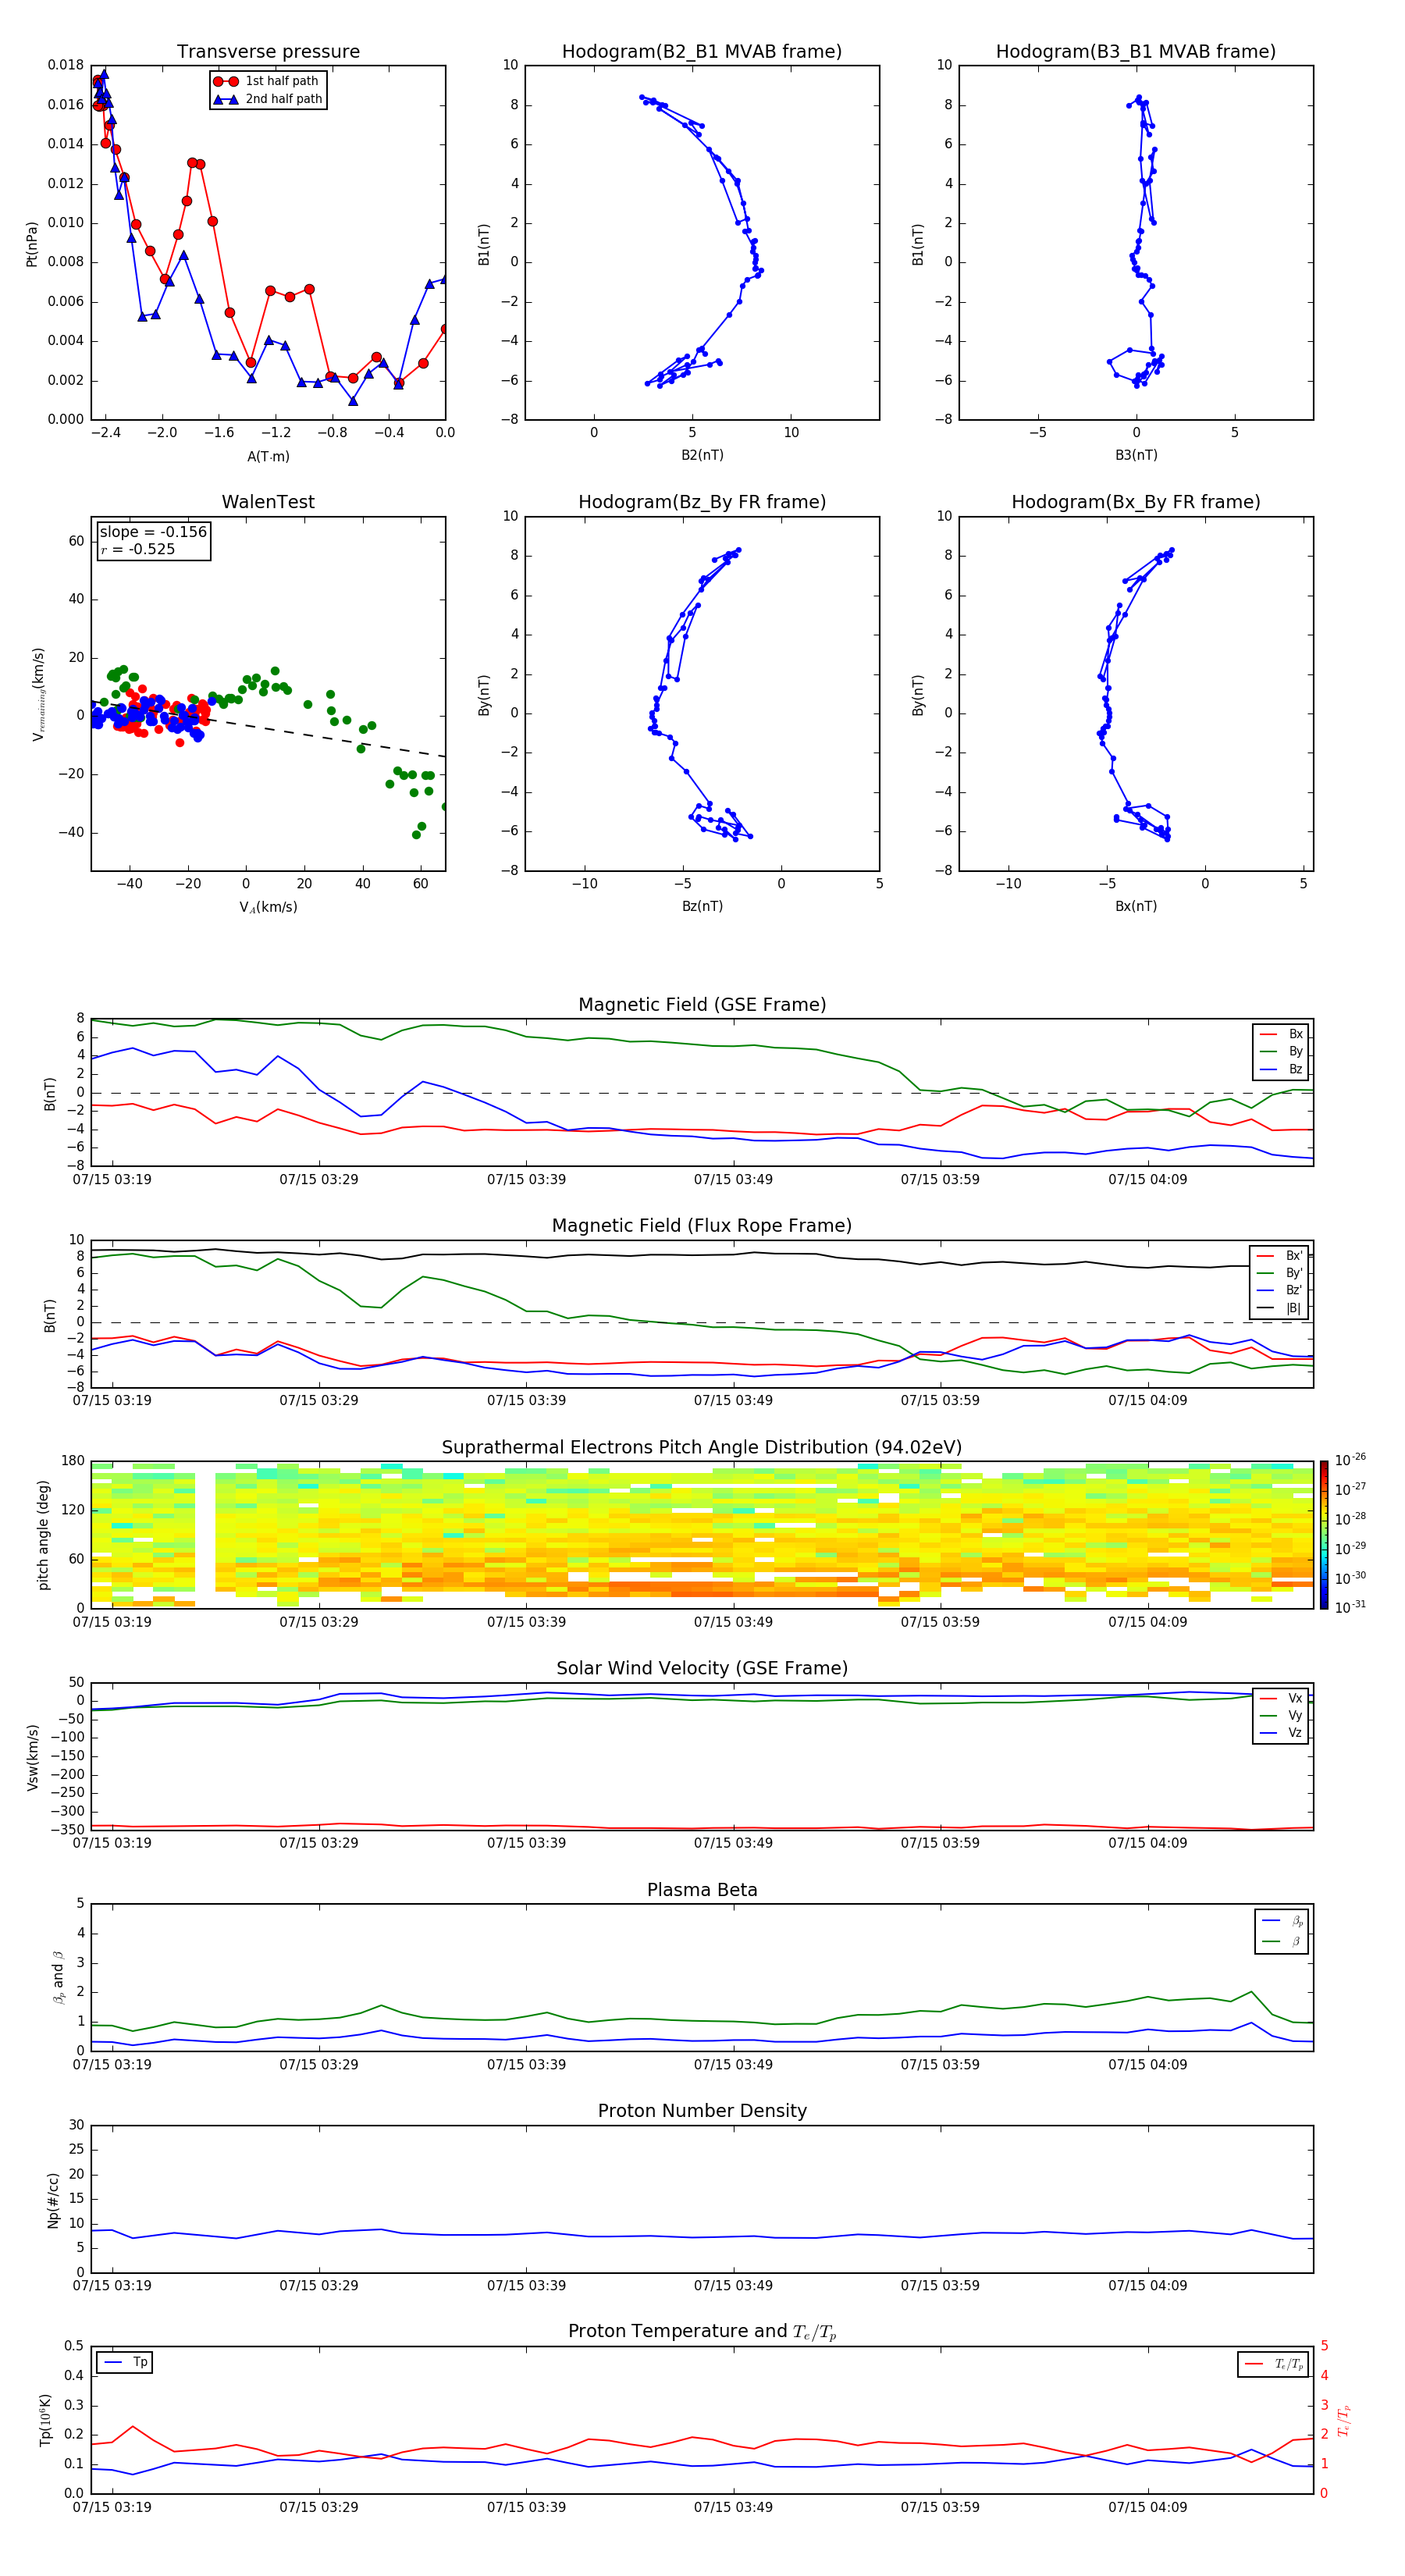Click the 'pitch angle (deg)' axis label
Screen dimensions: 1405x2576
coord(43,1535)
